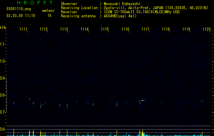214x136 pixels.
Task: Click the 1117 time axis marker
Action: [145, 29]
